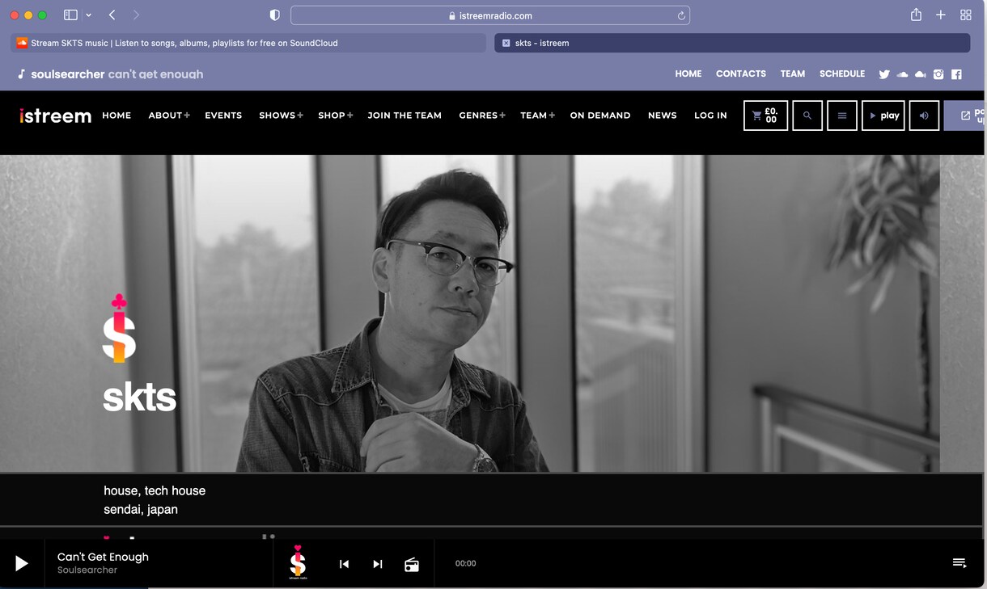Viewport: 987px width, 589px height.
Task: Open a new Safari tab
Action: click(941, 15)
